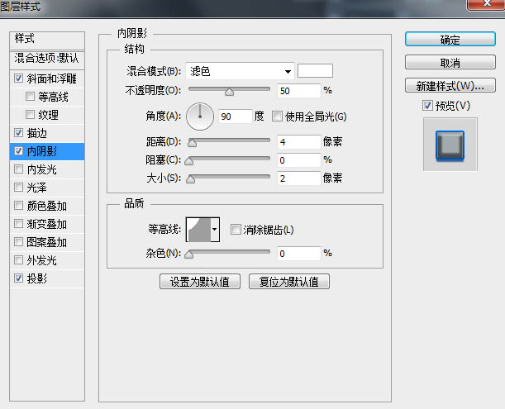Screen dimensions: 505x409
Task: Click the angle field showing 90
Action: (x=235, y=117)
